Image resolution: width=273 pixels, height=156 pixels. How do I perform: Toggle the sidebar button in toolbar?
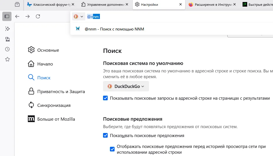(x=7, y=16)
